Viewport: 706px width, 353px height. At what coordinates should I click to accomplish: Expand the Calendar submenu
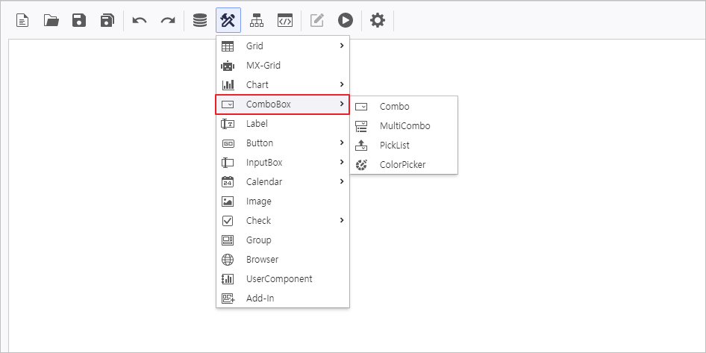(282, 182)
